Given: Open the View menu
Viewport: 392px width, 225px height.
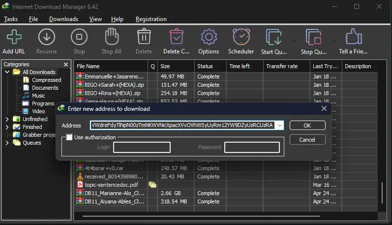Looking at the screenshot, I should click(95, 19).
